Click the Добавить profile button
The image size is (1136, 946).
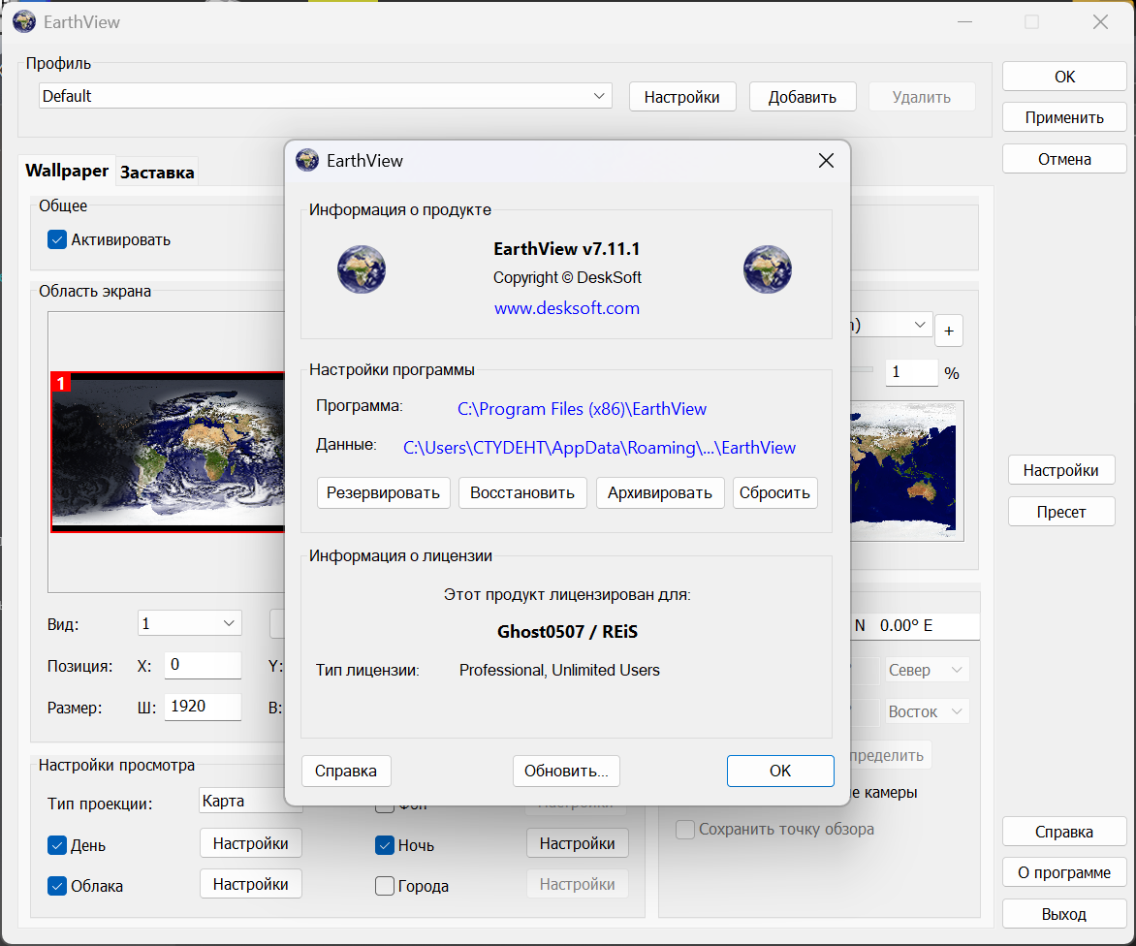[802, 97]
